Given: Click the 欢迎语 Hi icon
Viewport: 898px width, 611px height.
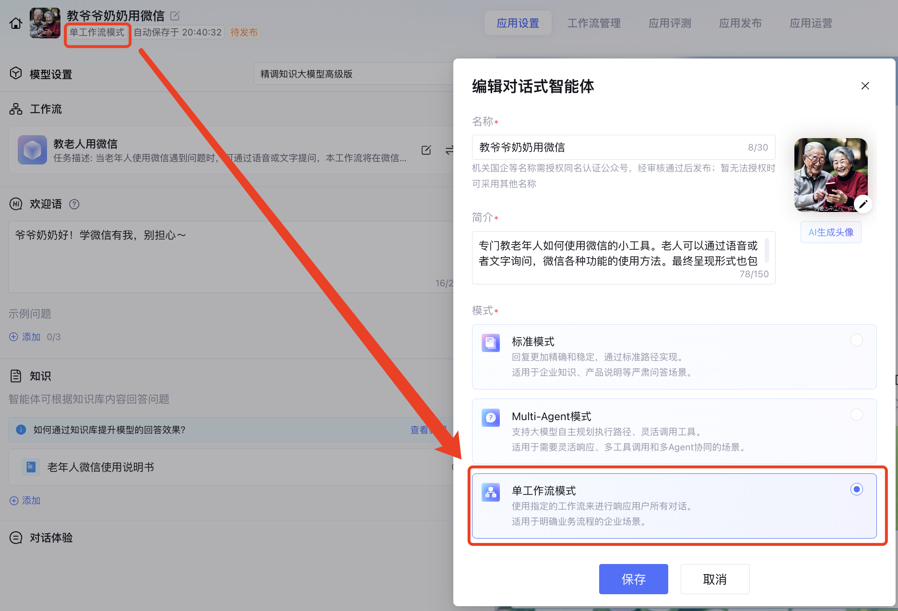Looking at the screenshot, I should coord(16,204).
